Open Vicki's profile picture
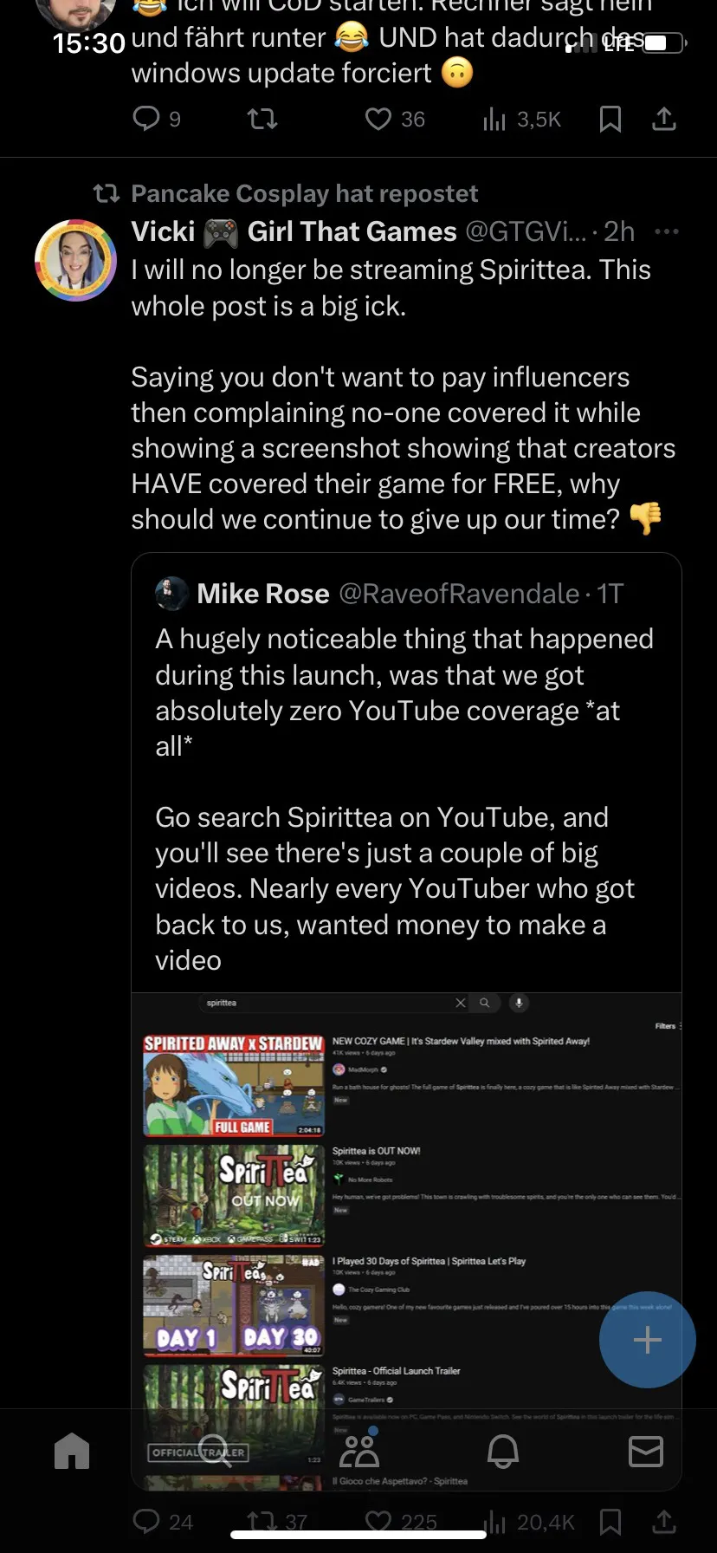The image size is (717, 1553). point(75,260)
